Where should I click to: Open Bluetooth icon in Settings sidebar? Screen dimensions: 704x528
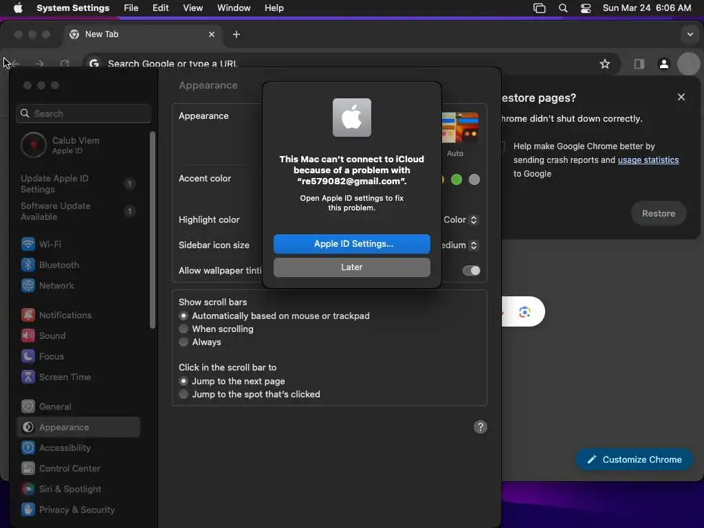pyautogui.click(x=27, y=265)
